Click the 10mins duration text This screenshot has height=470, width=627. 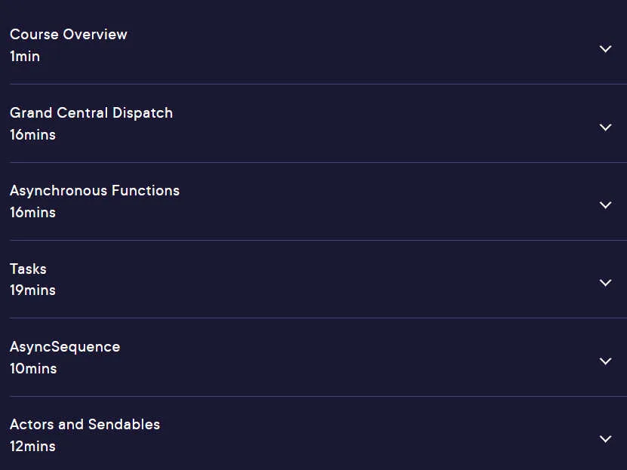pos(33,368)
